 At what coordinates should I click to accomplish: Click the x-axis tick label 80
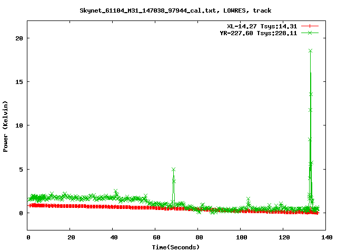pyautogui.click(x=198, y=238)
